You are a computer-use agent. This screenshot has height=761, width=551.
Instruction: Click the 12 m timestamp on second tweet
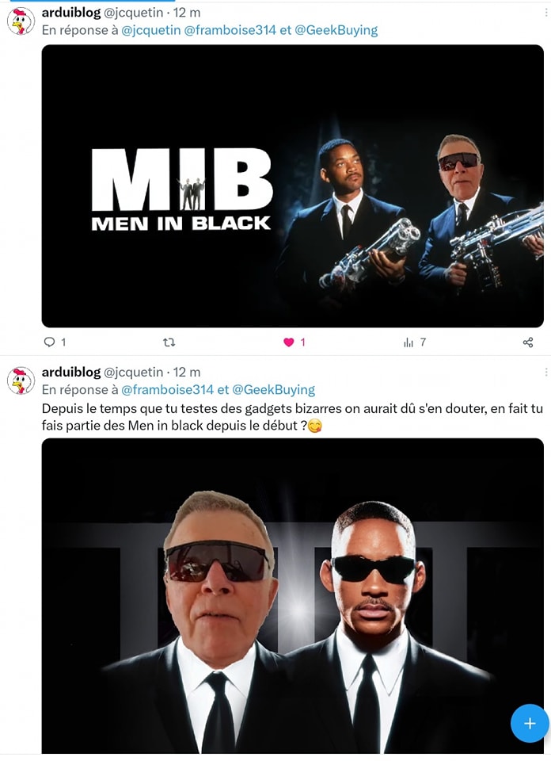pyautogui.click(x=187, y=373)
